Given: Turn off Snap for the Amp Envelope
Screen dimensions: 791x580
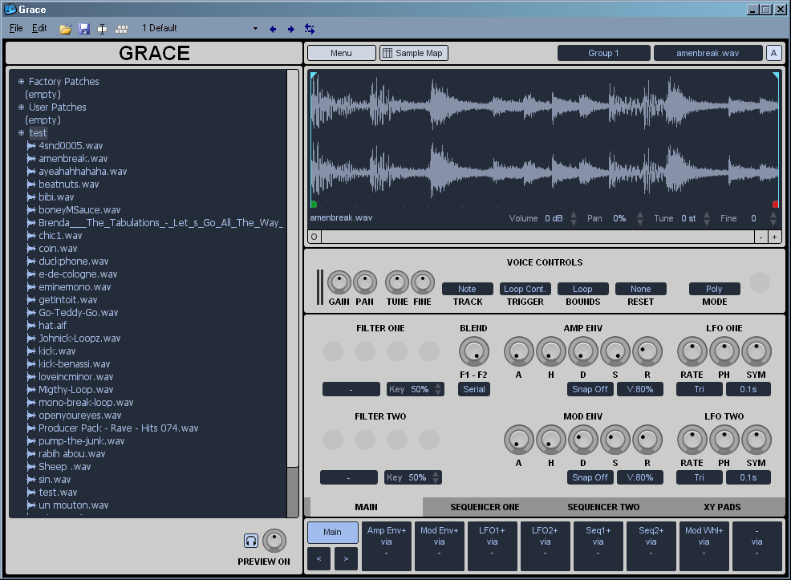Looking at the screenshot, I should (x=590, y=389).
